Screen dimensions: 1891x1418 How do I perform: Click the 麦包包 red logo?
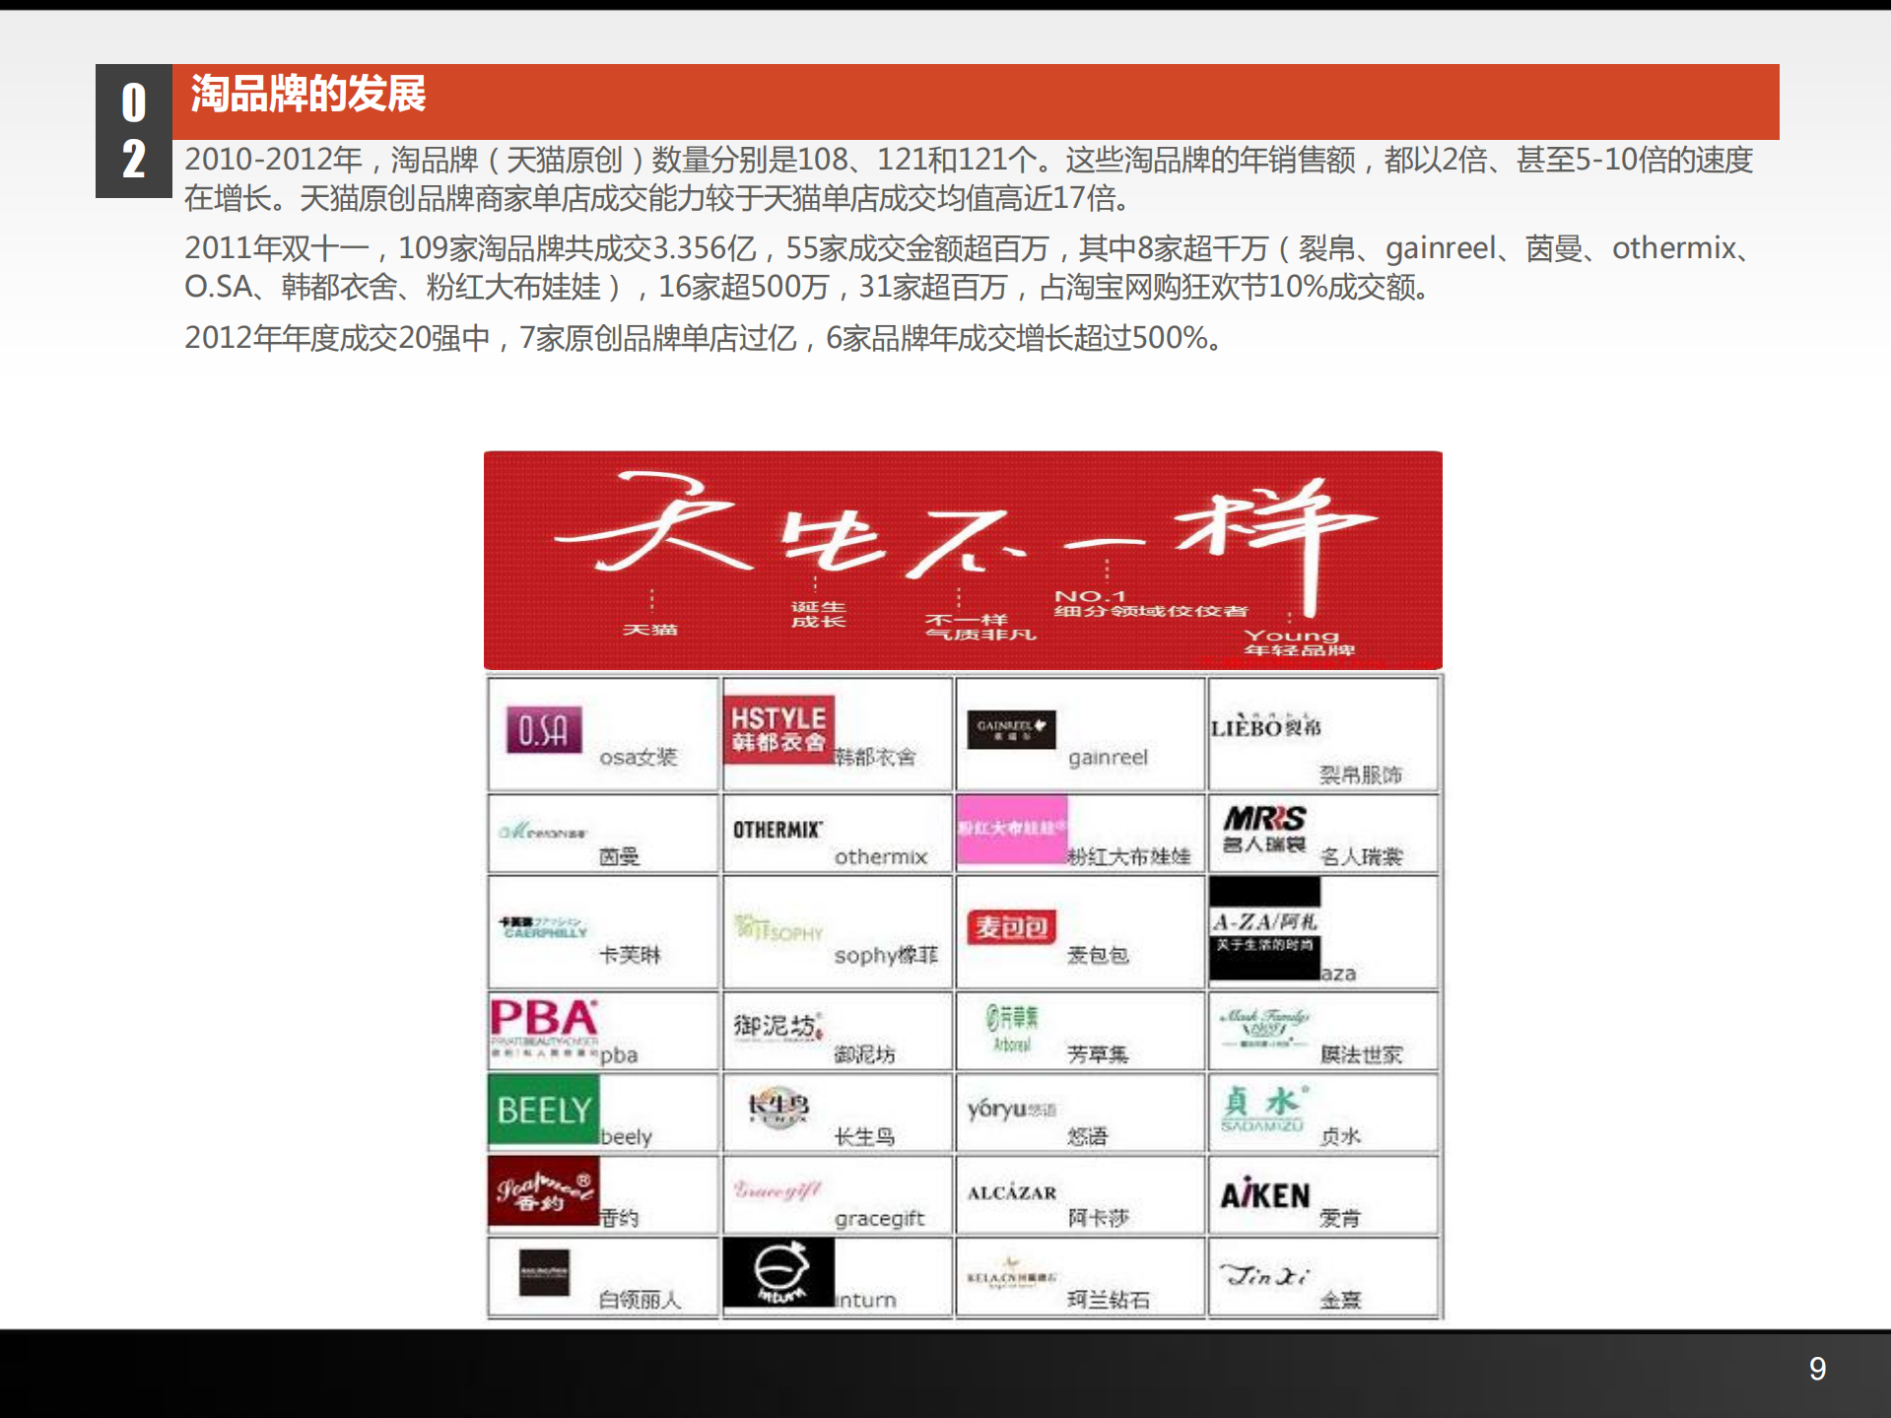[1011, 927]
